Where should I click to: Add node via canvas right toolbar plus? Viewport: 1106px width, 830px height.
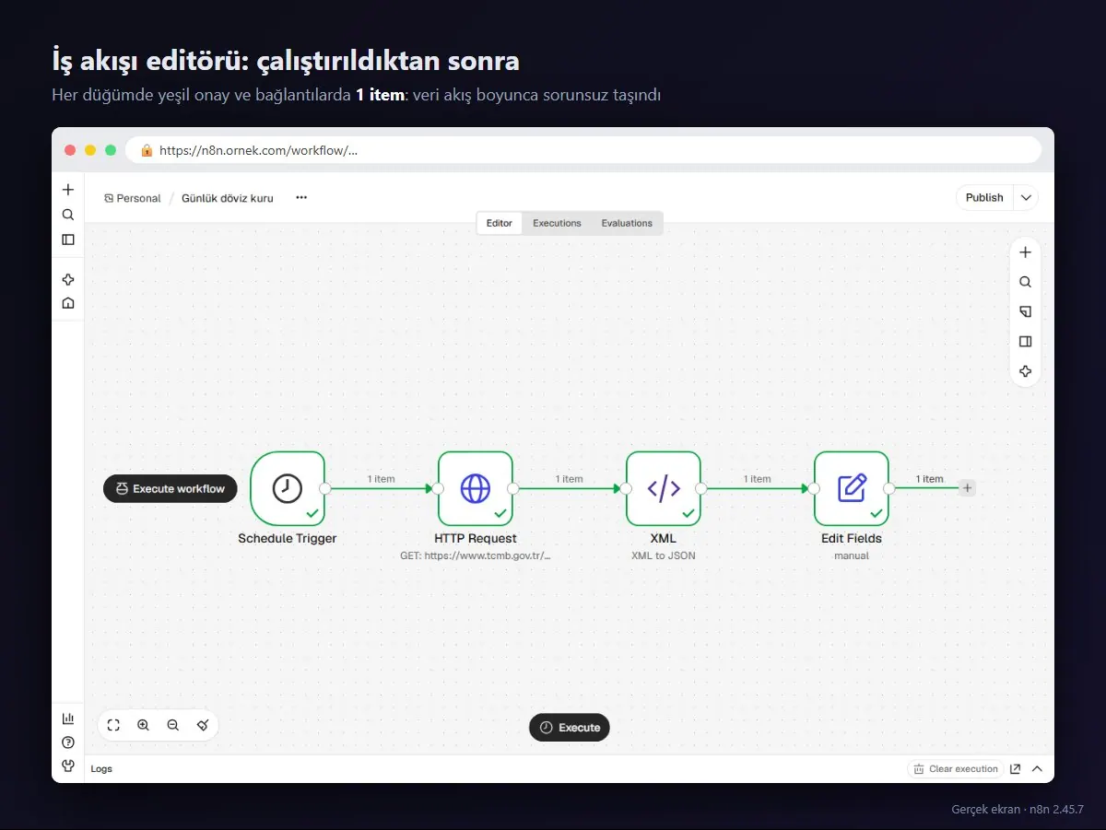coord(1025,252)
